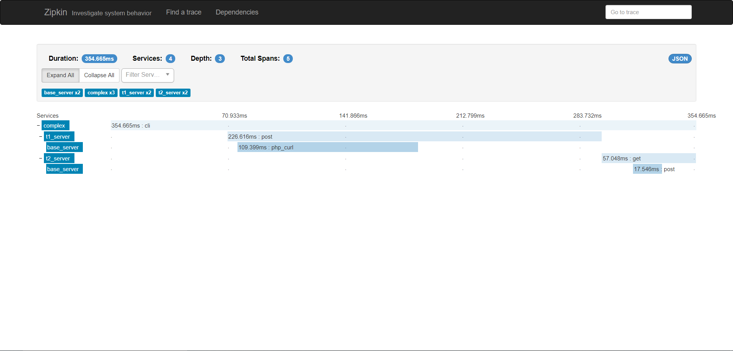The image size is (733, 351).
Task: Expand All spans
Action: tap(60, 75)
